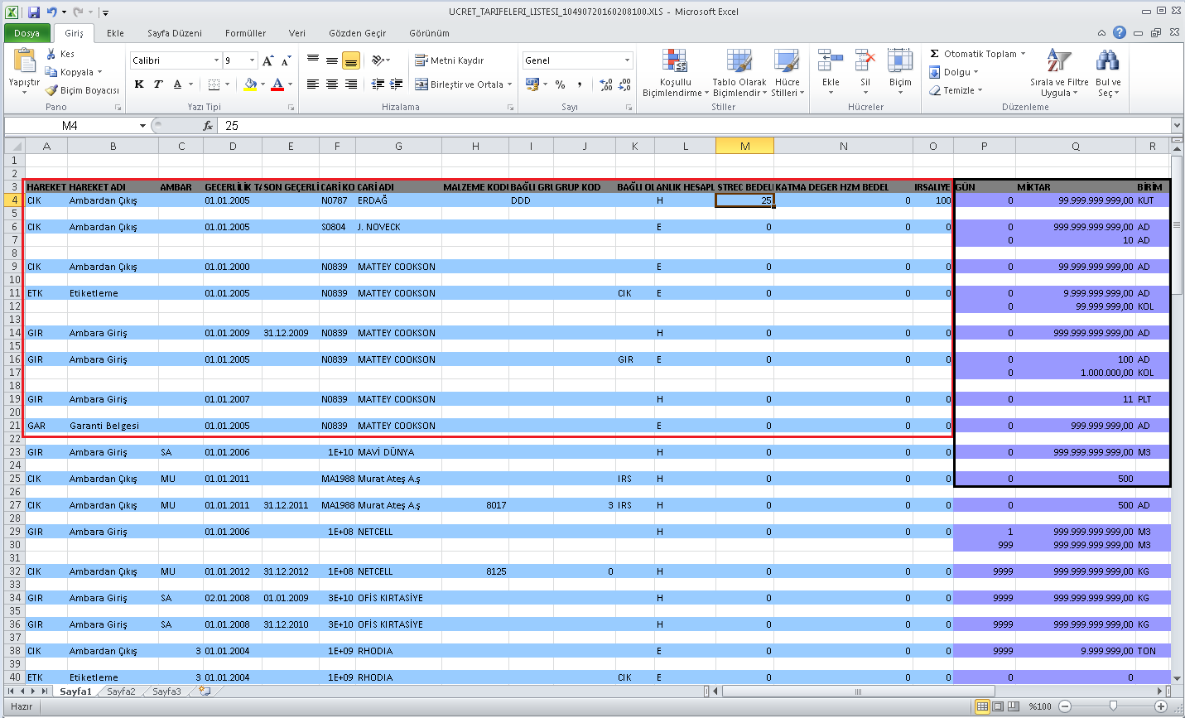Select column header M
Viewport: 1185px width, 718px height.
[745, 146]
